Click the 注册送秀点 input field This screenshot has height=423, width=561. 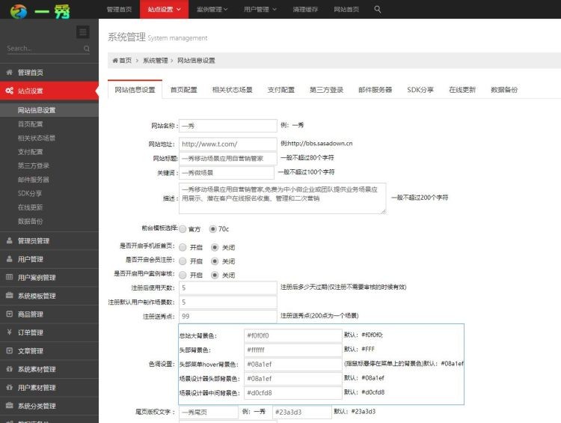228,316
